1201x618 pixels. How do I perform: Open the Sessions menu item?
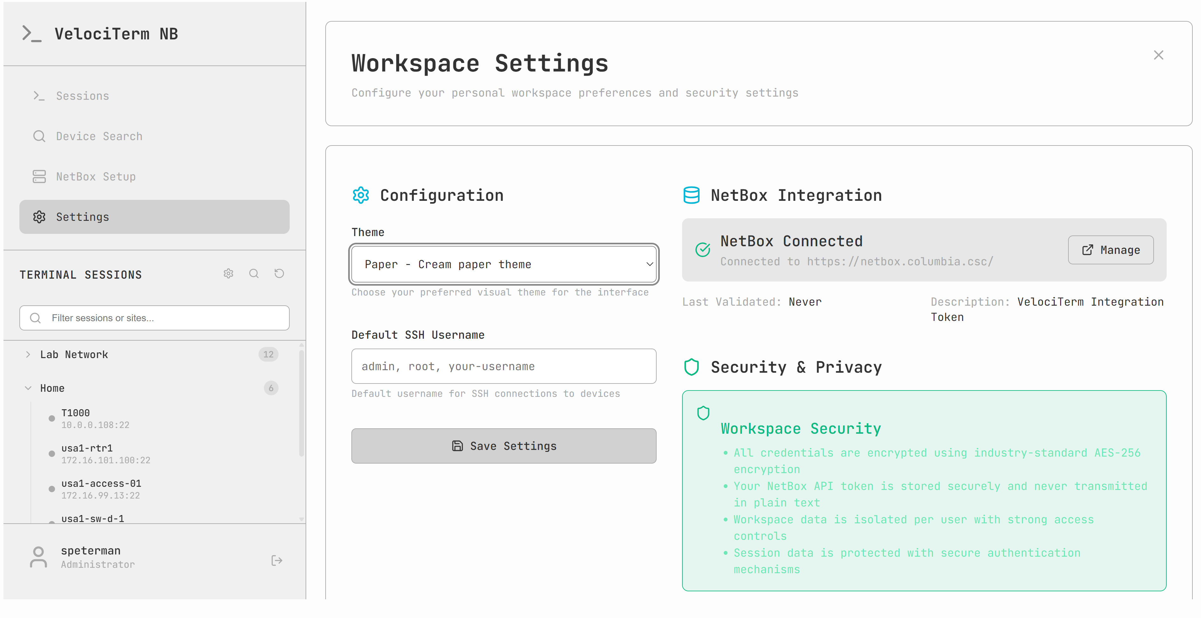pyautogui.click(x=83, y=96)
